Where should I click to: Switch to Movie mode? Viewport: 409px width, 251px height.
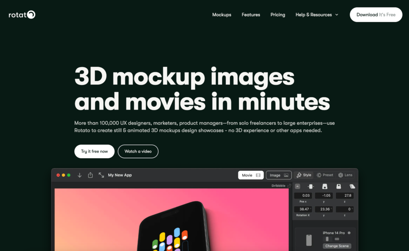tap(251, 175)
